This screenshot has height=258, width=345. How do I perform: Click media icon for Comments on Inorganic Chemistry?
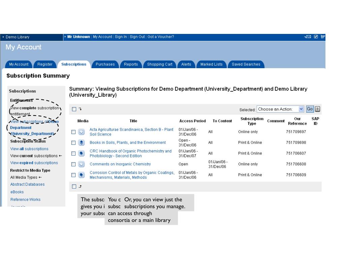point(82,164)
